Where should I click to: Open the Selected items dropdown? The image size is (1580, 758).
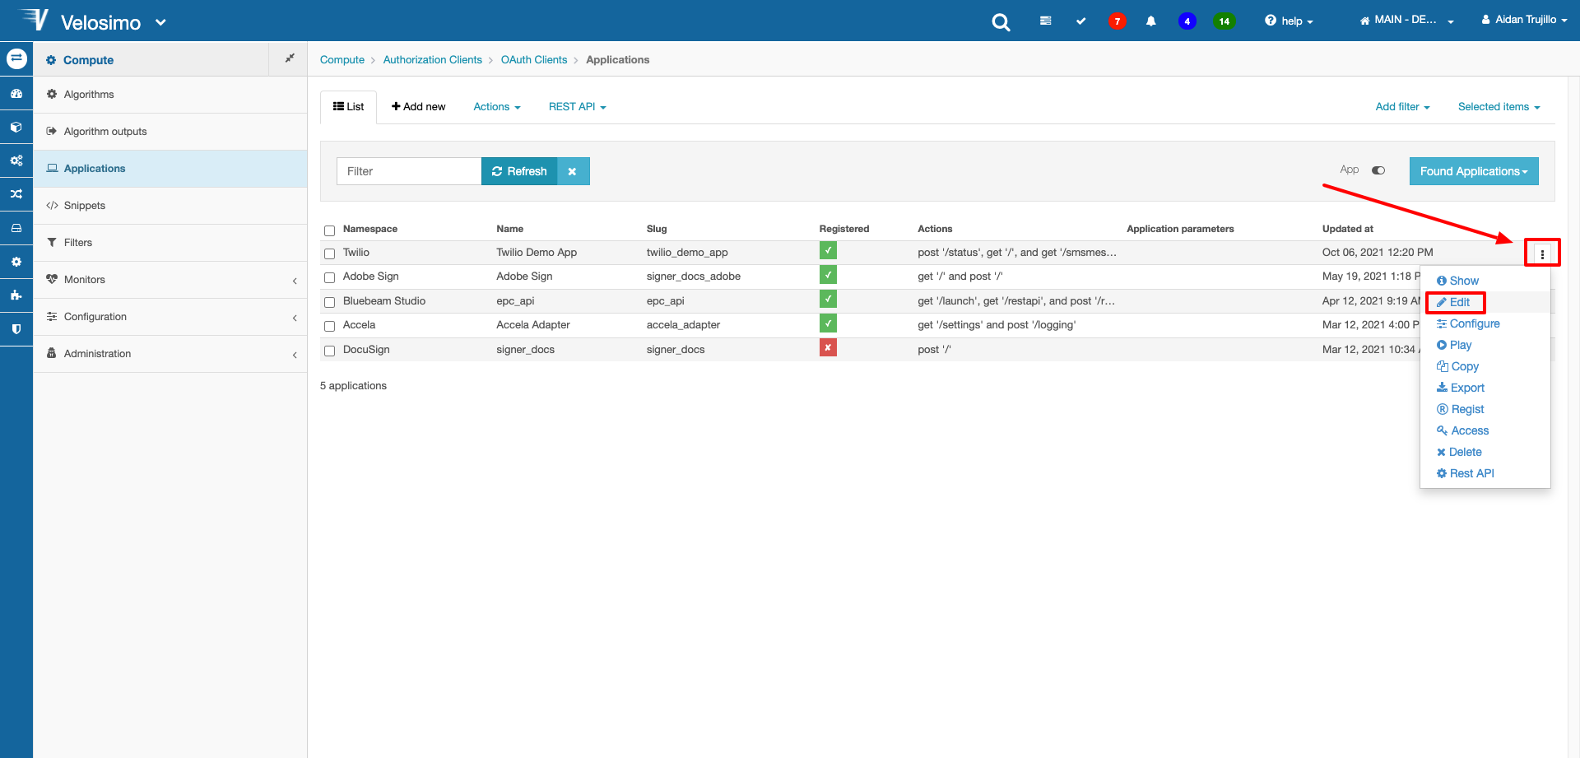tap(1499, 107)
